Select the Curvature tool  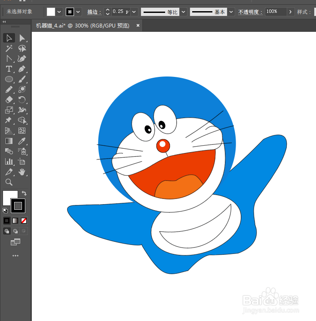(22, 59)
